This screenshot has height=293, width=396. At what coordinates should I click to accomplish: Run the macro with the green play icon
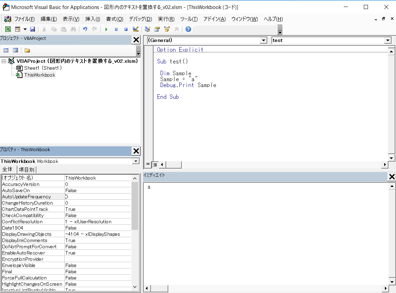106,29
